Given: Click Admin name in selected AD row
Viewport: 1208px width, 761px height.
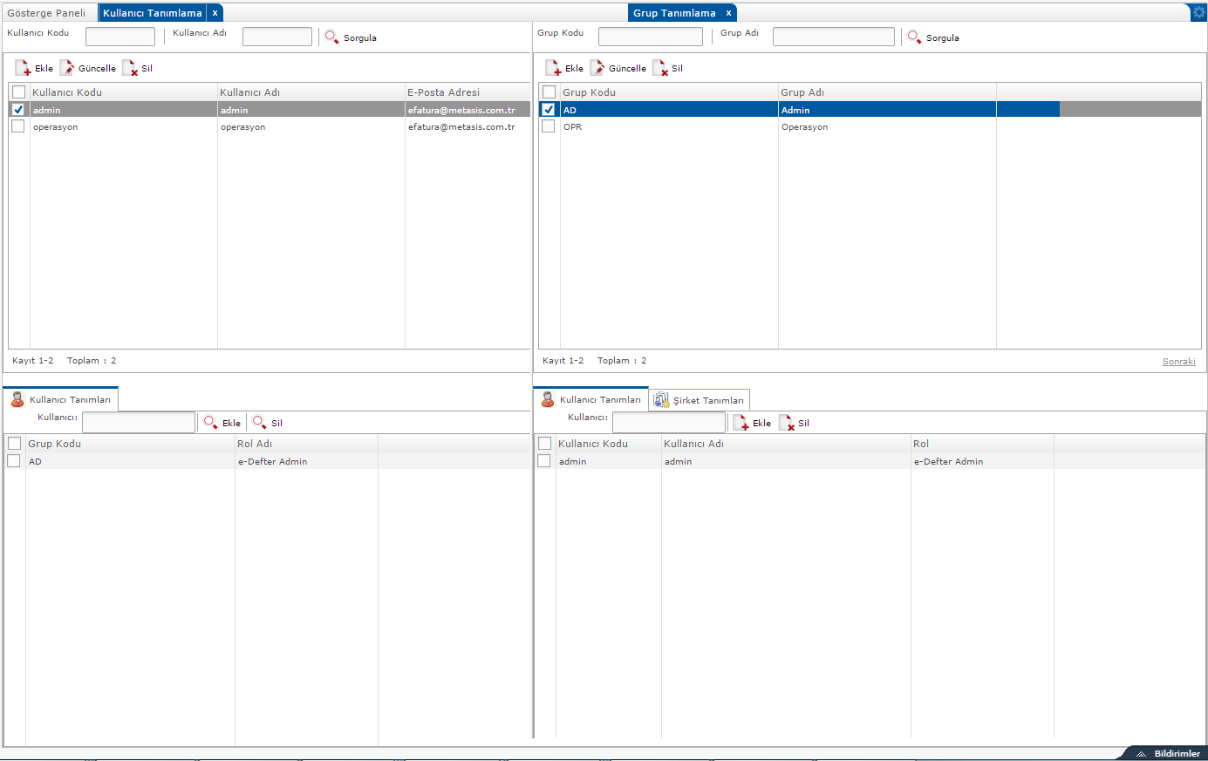Looking at the screenshot, I should (x=887, y=110).
